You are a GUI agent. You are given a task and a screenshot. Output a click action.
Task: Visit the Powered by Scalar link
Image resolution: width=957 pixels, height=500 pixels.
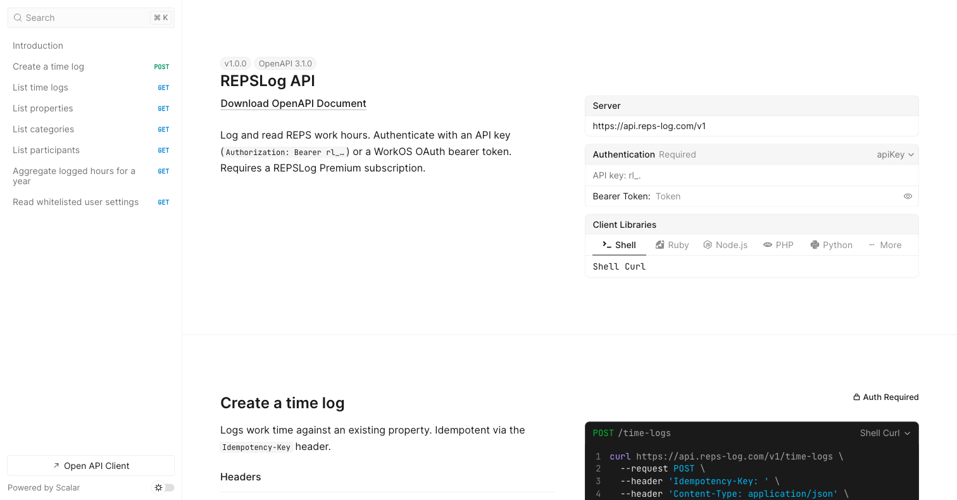(44, 487)
